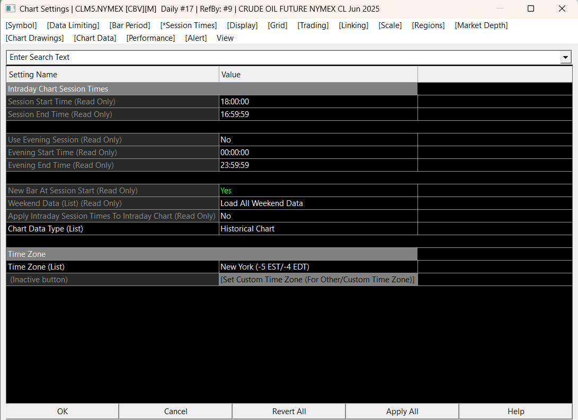Close the Chart Settings window
Viewport: 578px width, 420px height.
point(562,8)
